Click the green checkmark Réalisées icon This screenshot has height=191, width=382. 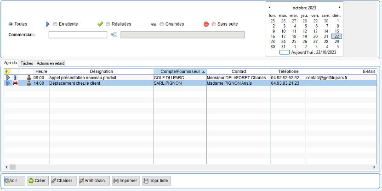(100, 24)
